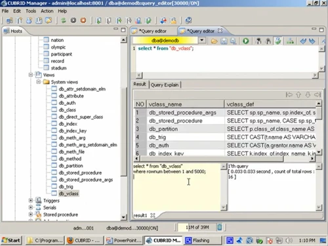Close the result1 tab
The image size is (328, 246).
pos(153,215)
